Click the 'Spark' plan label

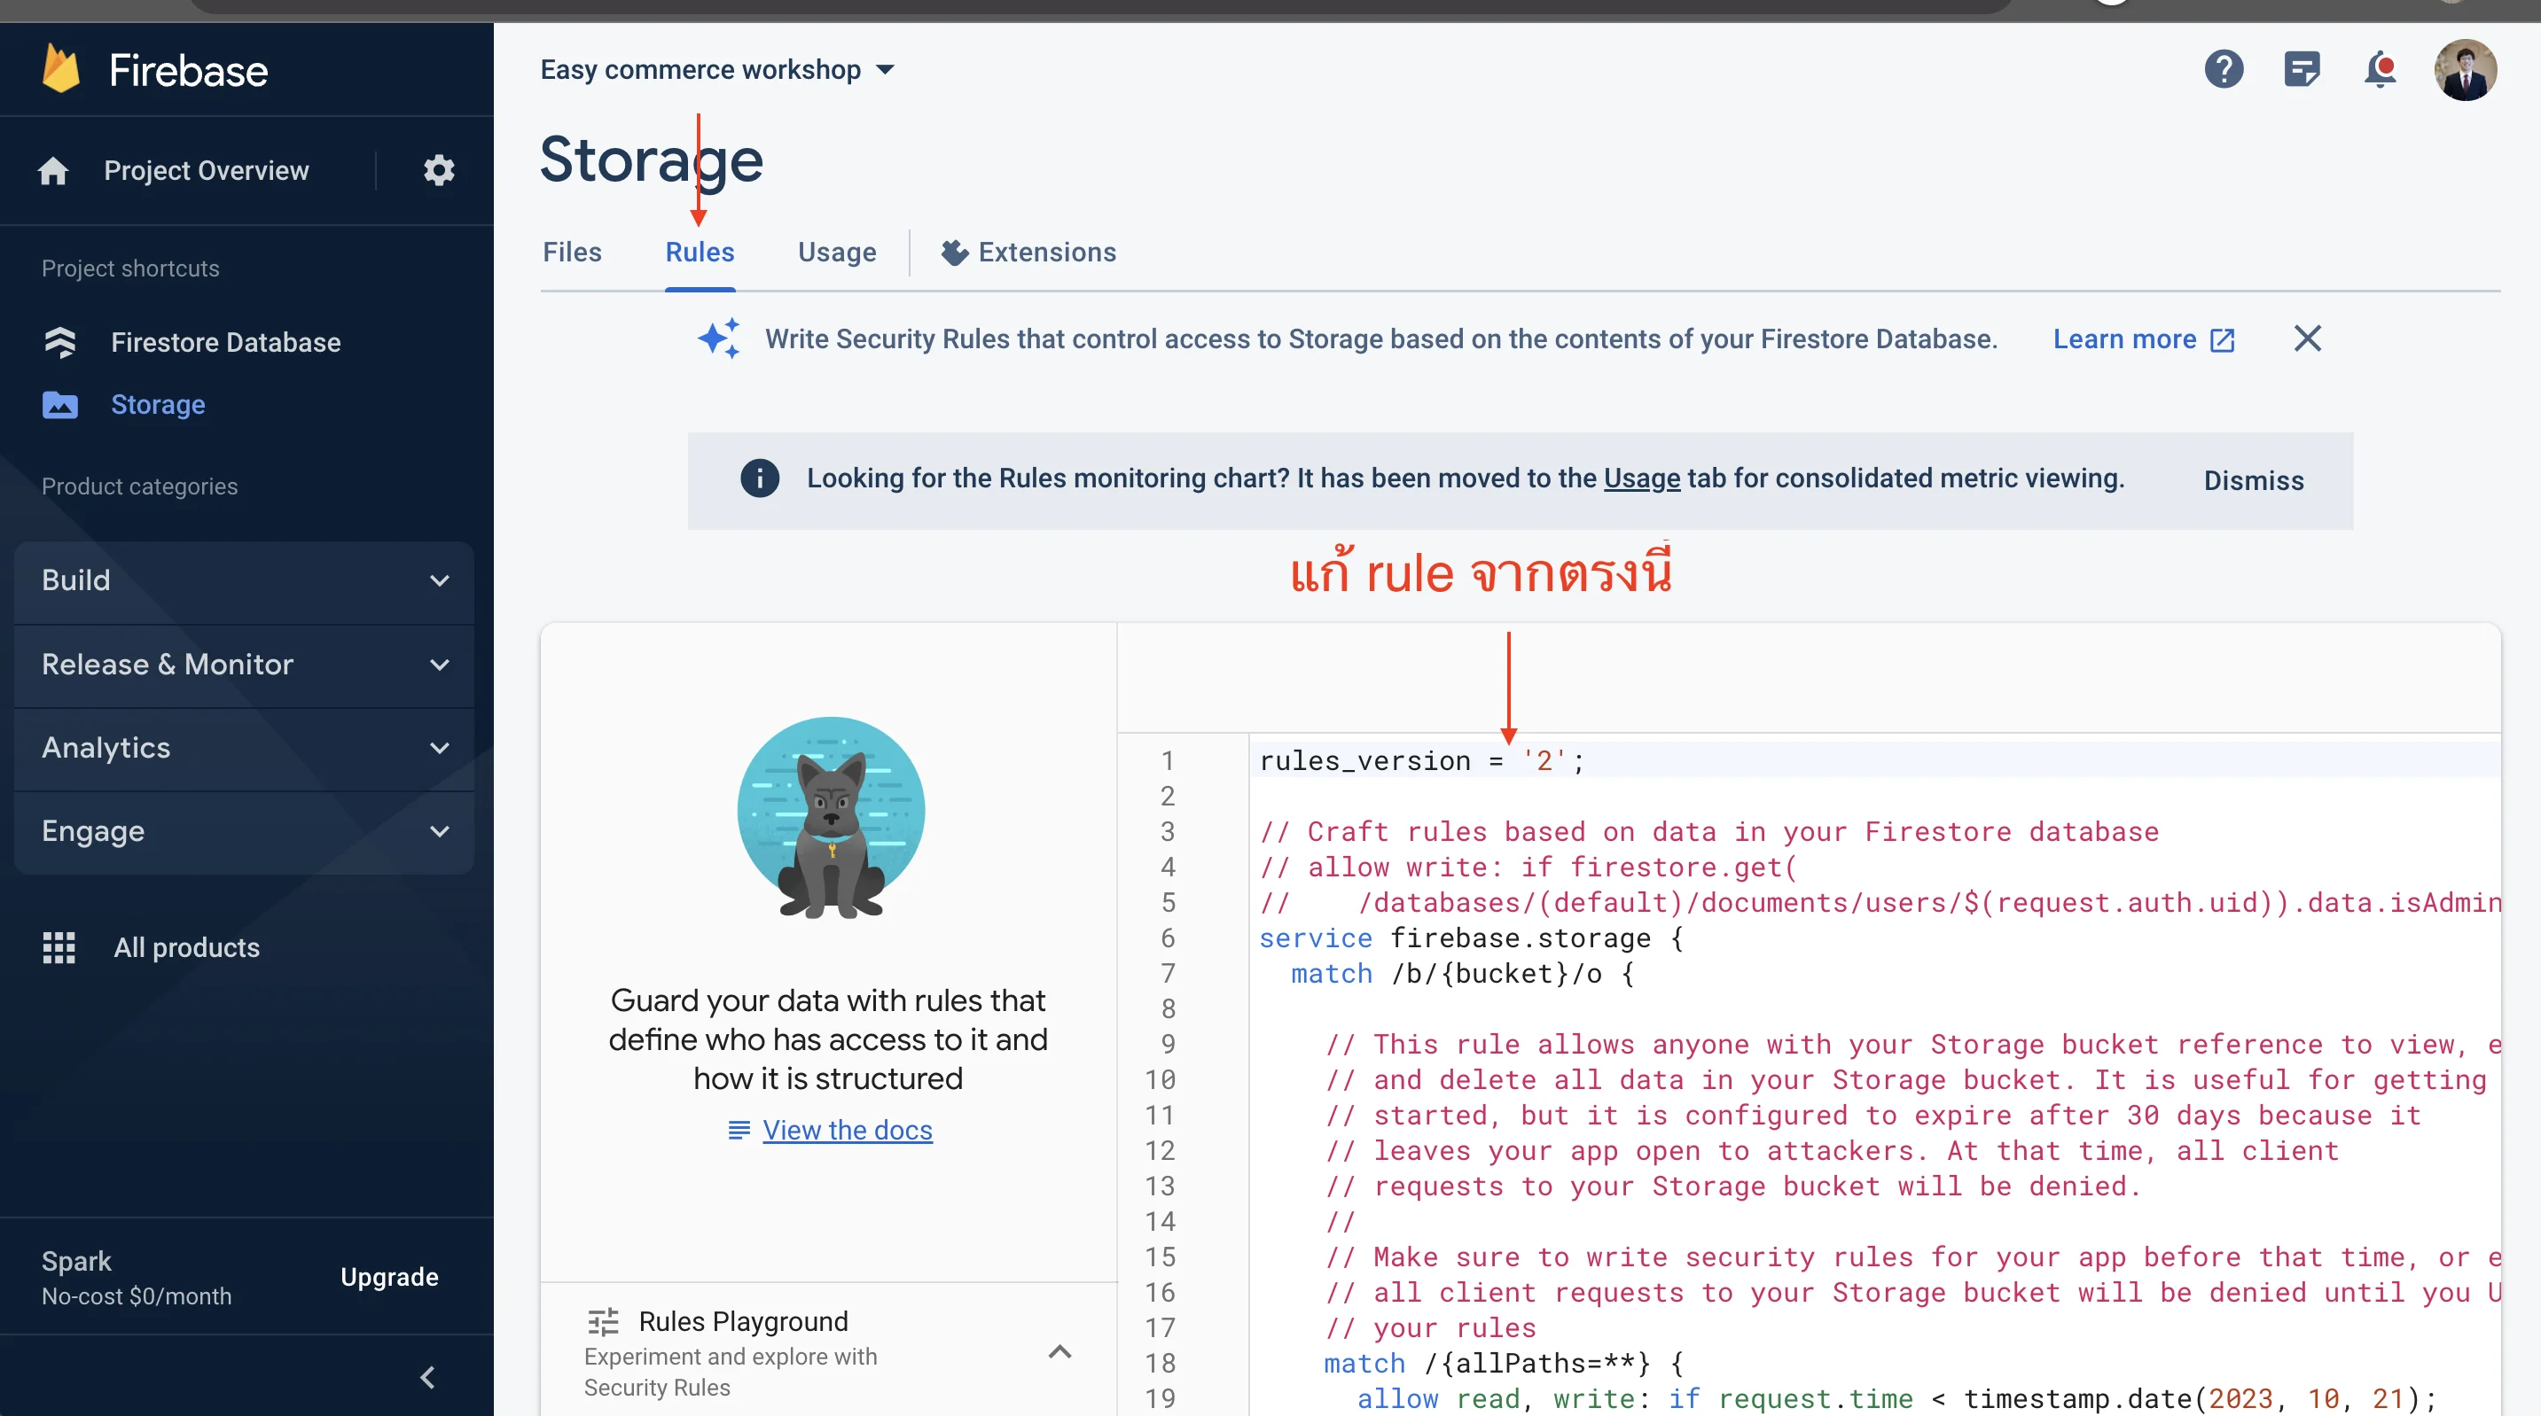click(76, 1261)
